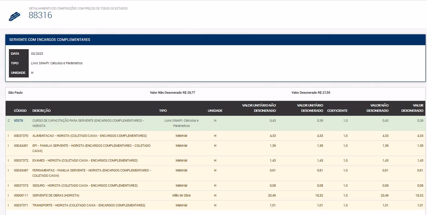
Task: Click 'Valor Não Desonerado R$ 29,77' summary
Action: pos(172,93)
